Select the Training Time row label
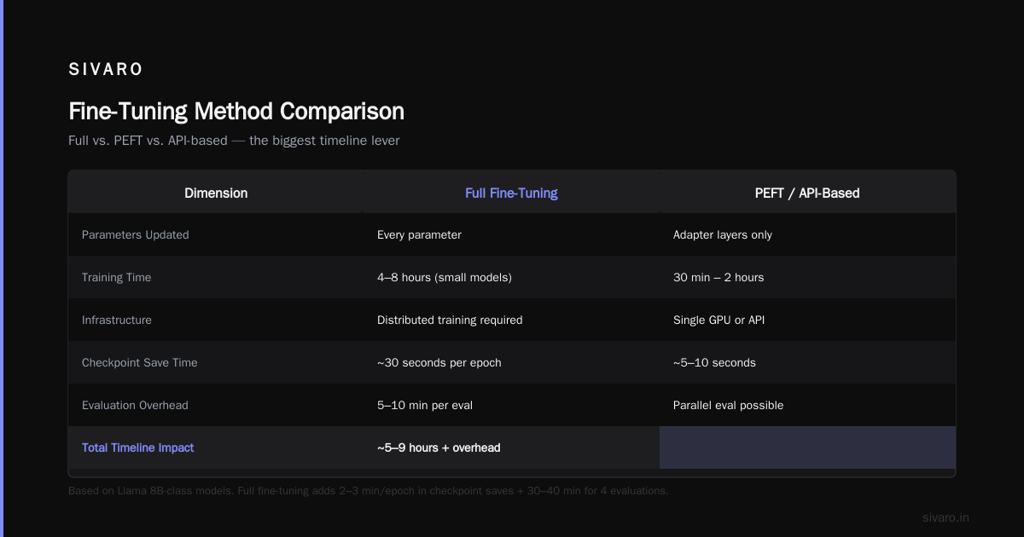Viewport: 1024px width, 537px height. pos(116,277)
